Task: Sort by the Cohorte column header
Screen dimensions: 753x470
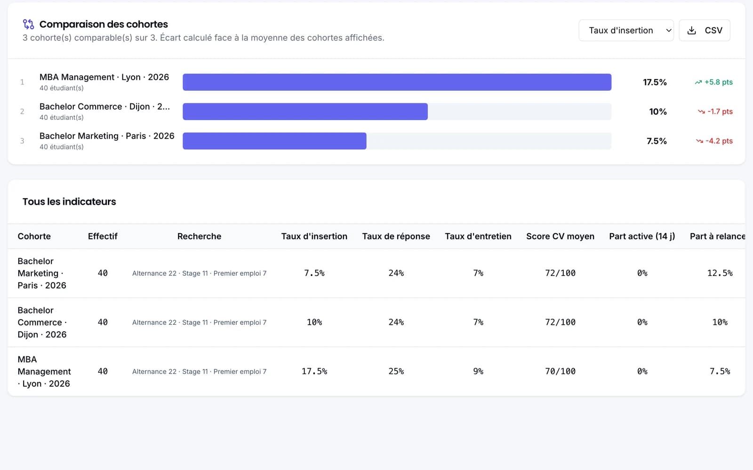Action: tap(34, 236)
